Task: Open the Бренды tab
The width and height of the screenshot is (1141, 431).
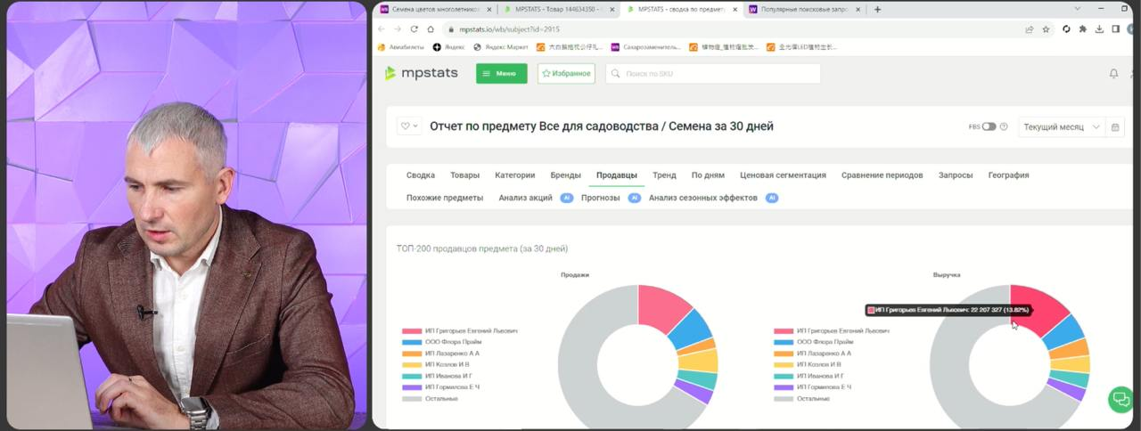Action: [565, 175]
